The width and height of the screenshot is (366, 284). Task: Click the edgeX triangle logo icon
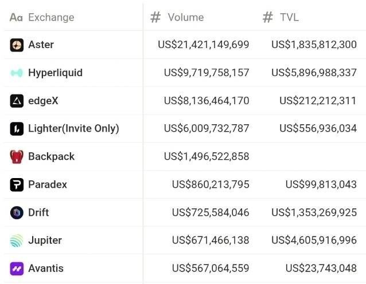17,101
